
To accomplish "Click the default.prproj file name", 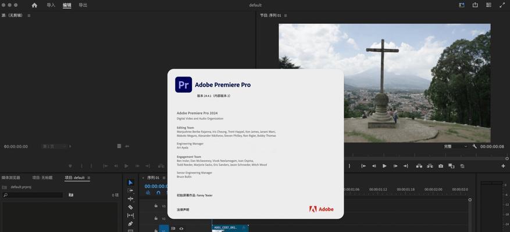I will [x=21, y=187].
